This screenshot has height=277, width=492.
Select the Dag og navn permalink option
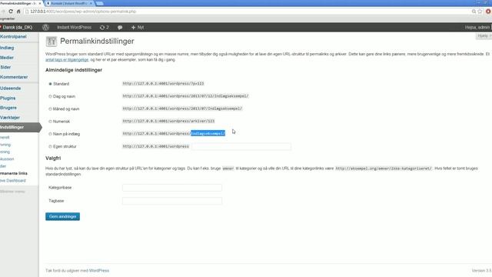(50, 96)
